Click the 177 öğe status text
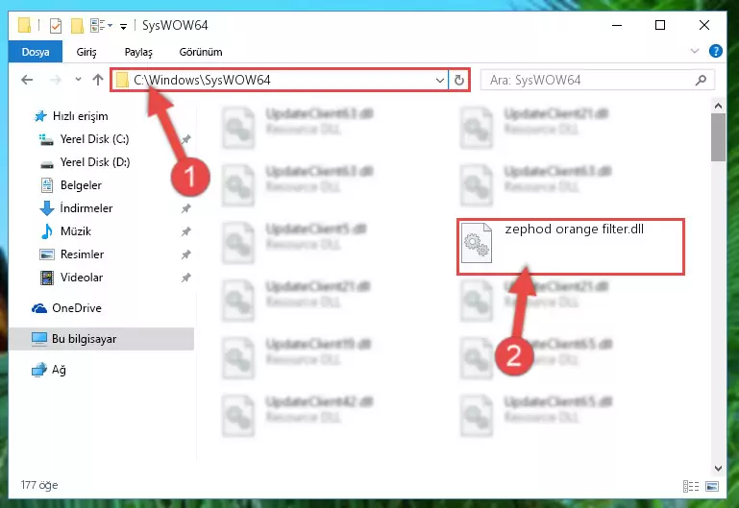The height and width of the screenshot is (508, 739). (39, 485)
